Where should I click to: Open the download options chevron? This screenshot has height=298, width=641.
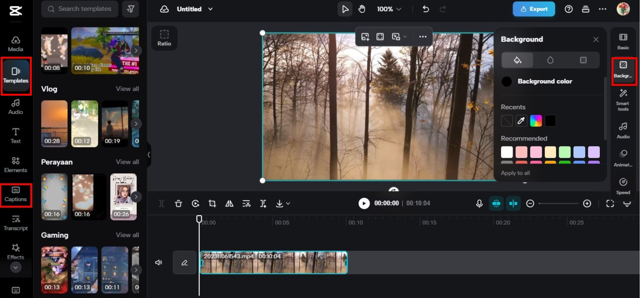click(x=288, y=203)
